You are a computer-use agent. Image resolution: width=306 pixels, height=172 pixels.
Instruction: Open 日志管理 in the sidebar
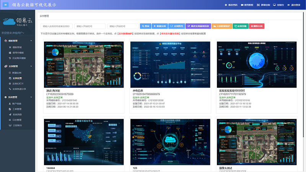(x=15, y=120)
